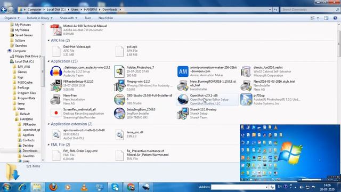Open the Help question mark icon
341x192 pixels.
(x=335, y=18)
